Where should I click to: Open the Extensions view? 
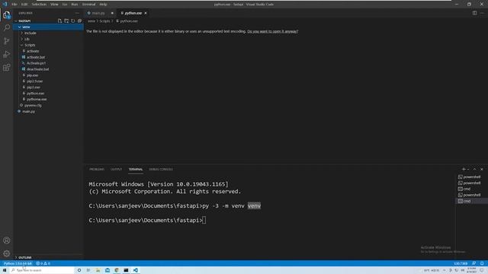tap(7, 68)
